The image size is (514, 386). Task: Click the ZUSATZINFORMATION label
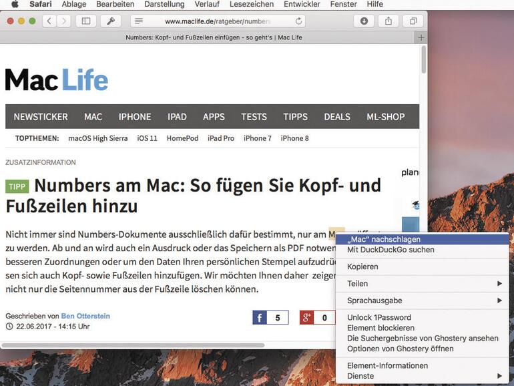(41, 162)
